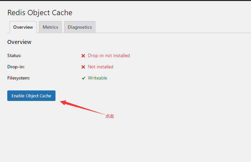Click the 'Drop-in:' row label
251x162 pixels.
[16, 67]
